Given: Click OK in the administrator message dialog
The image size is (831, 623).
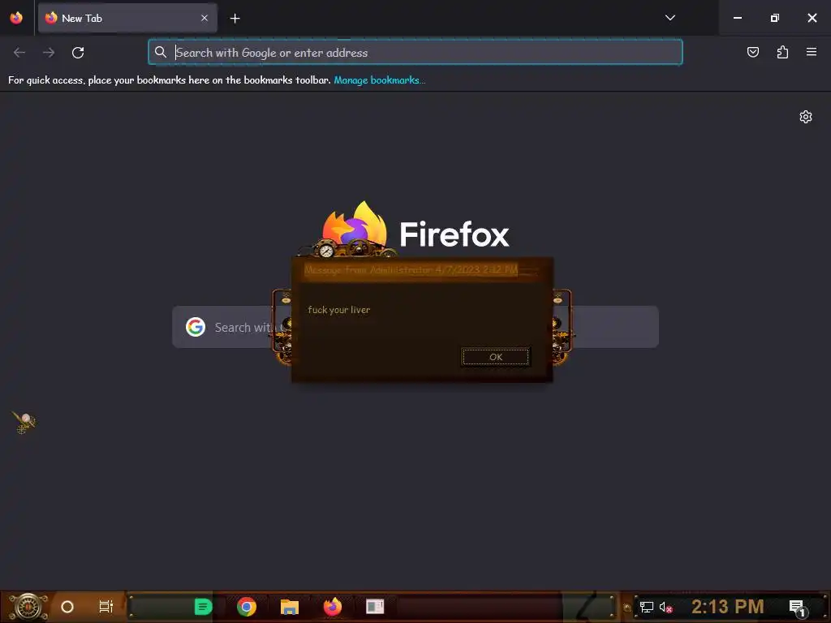Looking at the screenshot, I should (x=496, y=357).
